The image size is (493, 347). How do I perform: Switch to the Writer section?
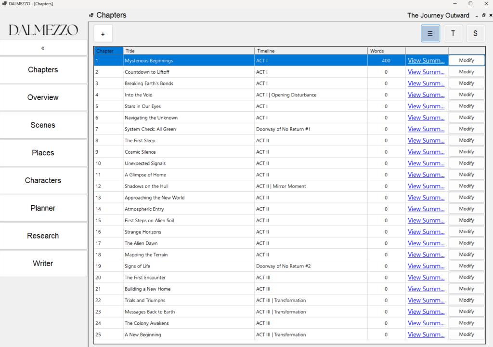(x=43, y=263)
